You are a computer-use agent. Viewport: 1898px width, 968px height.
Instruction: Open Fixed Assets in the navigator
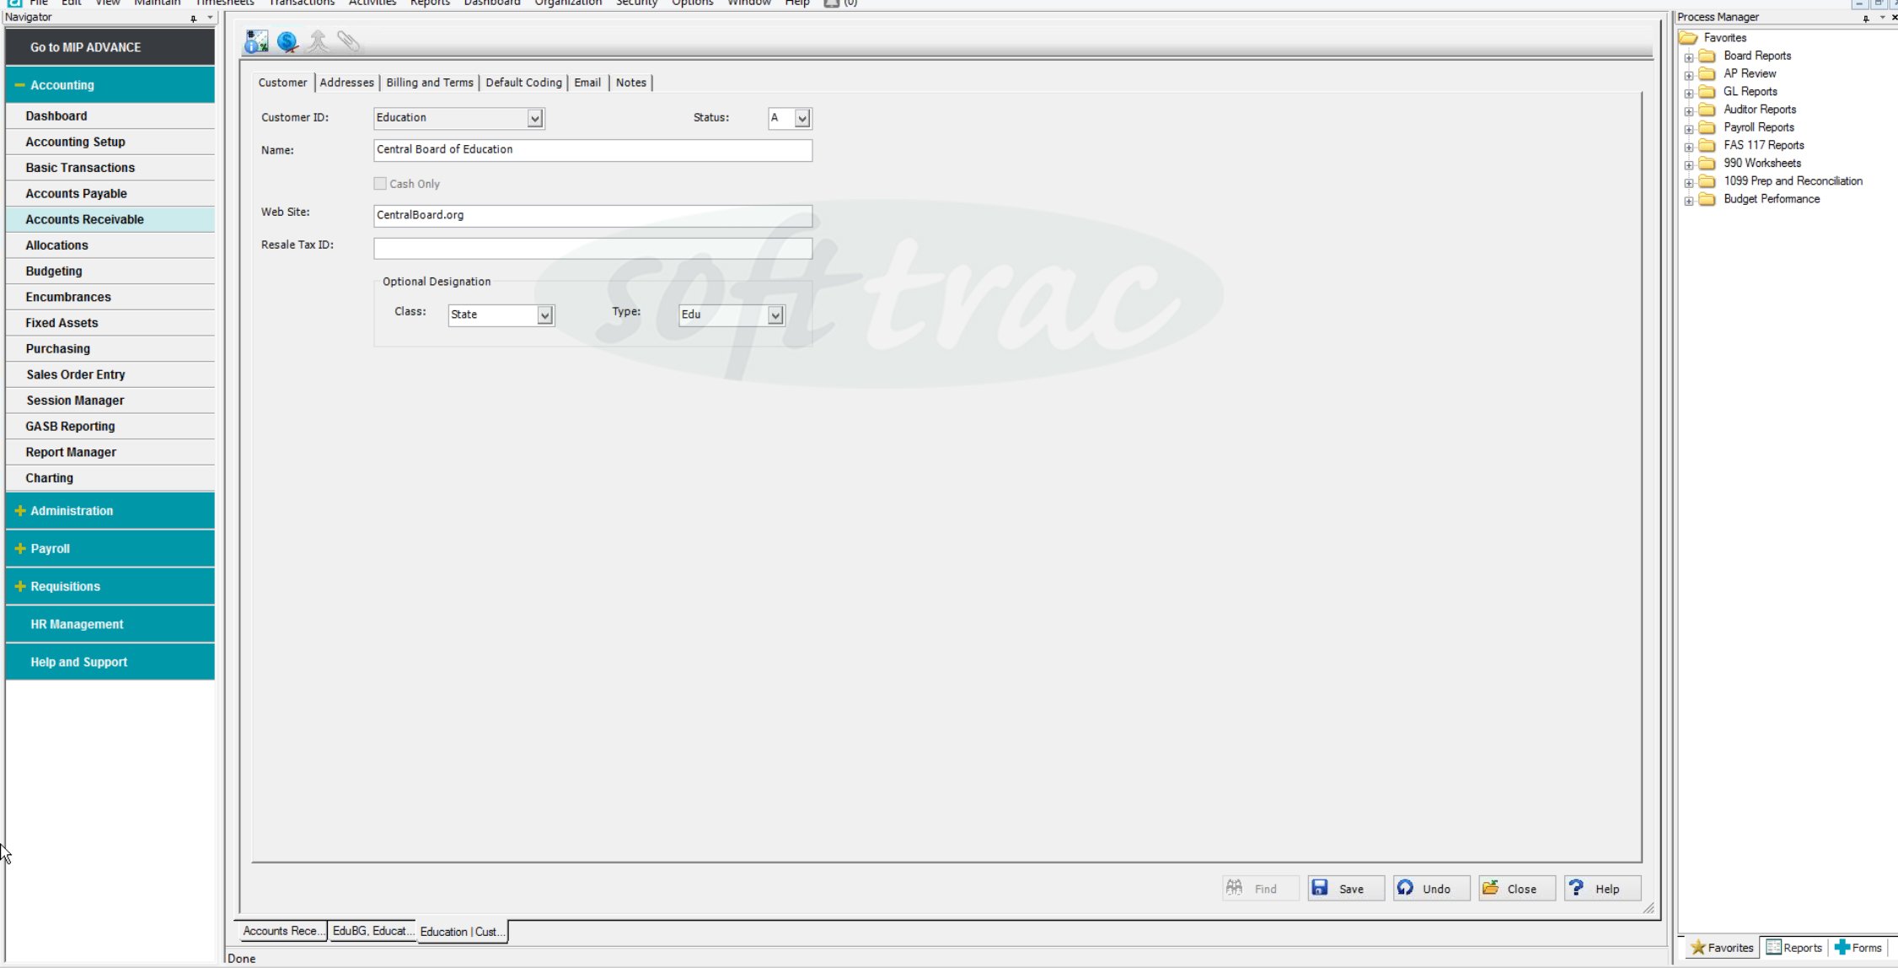(x=110, y=323)
